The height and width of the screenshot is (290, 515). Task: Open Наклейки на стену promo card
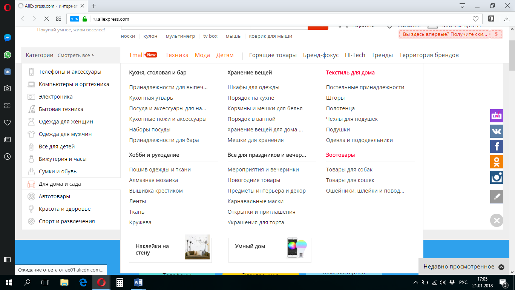click(170, 250)
